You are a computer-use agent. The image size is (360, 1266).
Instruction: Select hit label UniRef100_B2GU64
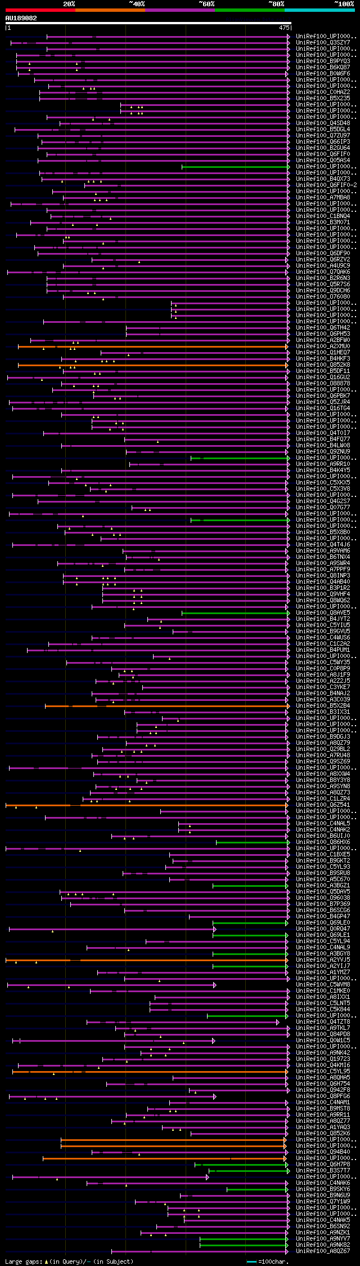click(x=323, y=148)
